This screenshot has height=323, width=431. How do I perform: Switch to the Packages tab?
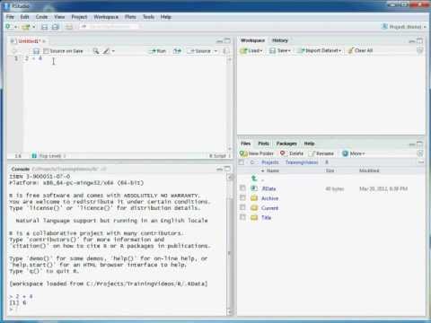click(x=286, y=144)
